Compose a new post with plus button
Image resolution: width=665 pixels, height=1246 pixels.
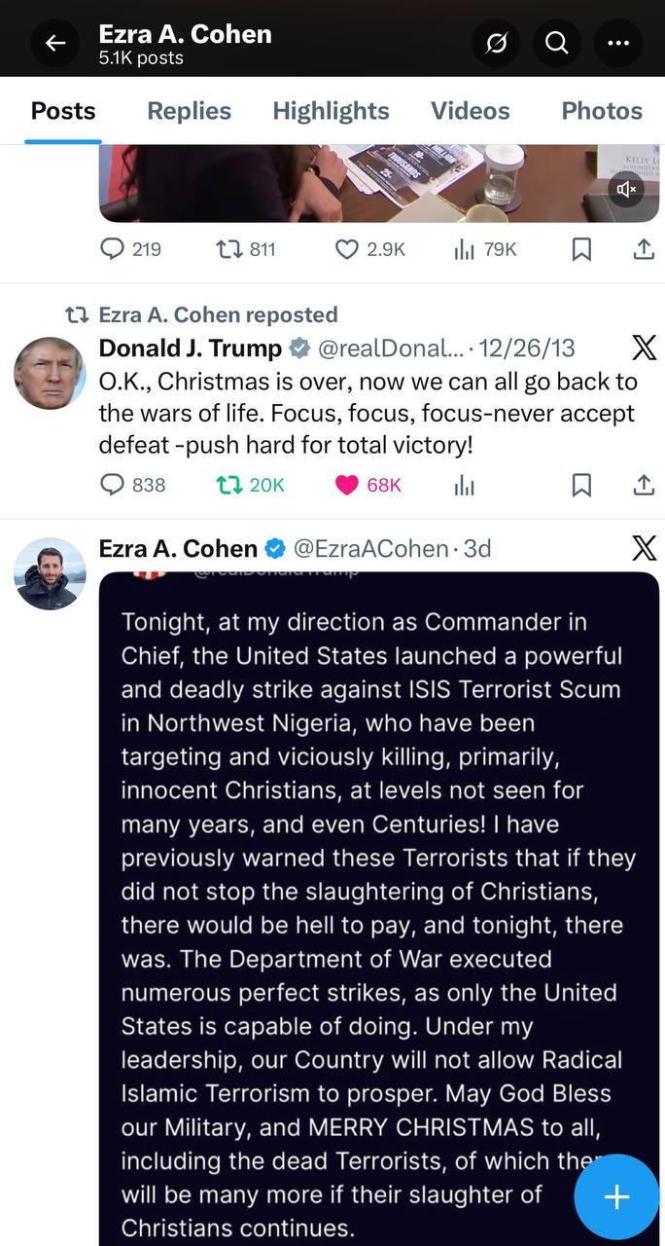click(x=617, y=1197)
